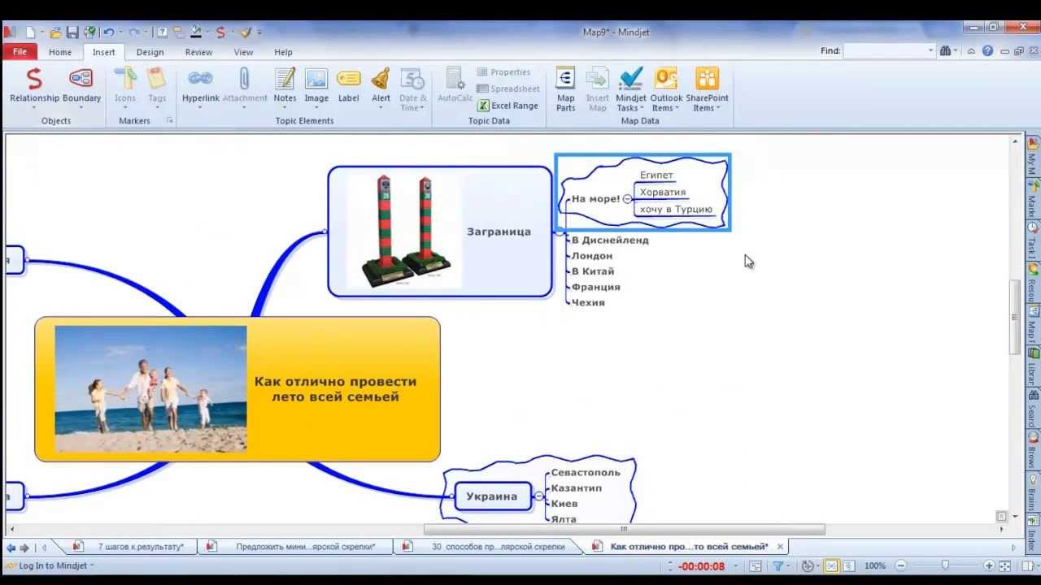Click the zoom slider handle
The height and width of the screenshot is (585, 1041).
tap(945, 565)
